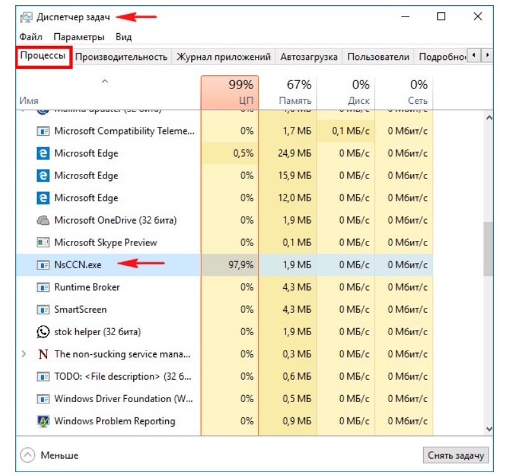Select the Microsoft Compatibility Telemetry name
Screen dimensions: 511x476
tap(124, 131)
